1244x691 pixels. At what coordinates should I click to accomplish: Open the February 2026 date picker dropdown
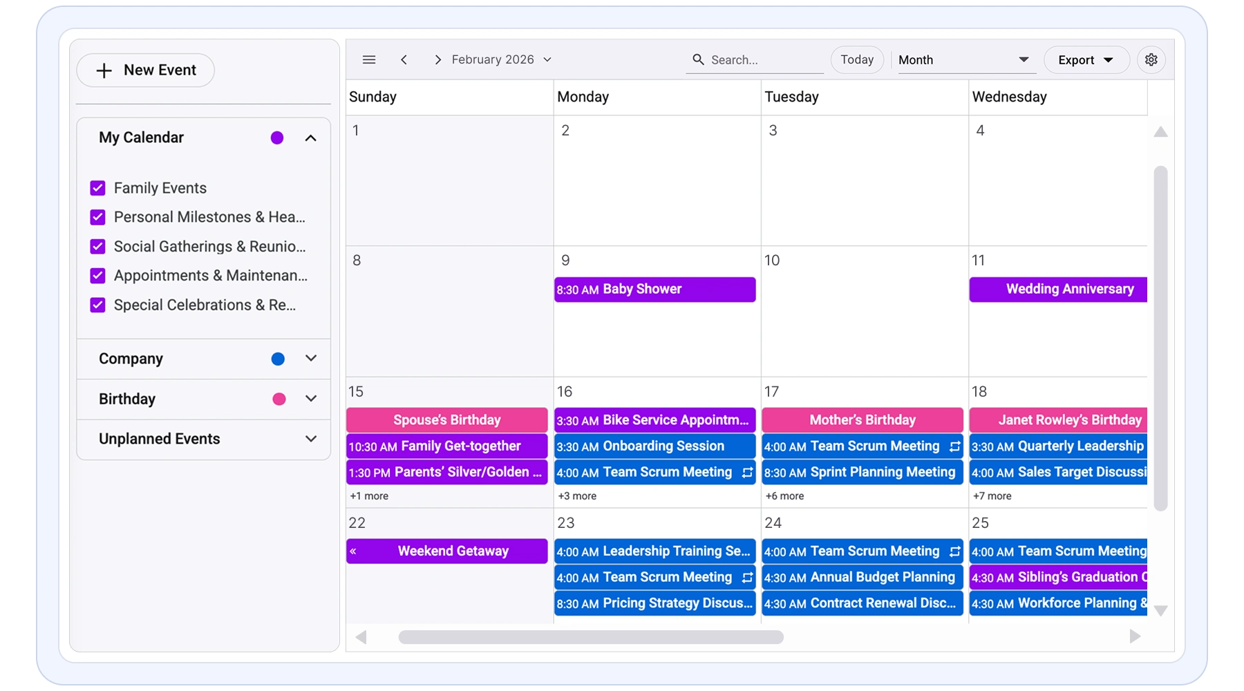click(x=547, y=59)
